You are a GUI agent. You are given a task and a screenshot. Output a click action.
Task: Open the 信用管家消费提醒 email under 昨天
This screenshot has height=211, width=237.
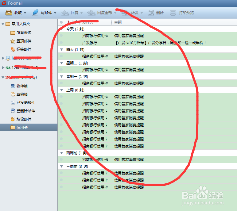point(129,56)
